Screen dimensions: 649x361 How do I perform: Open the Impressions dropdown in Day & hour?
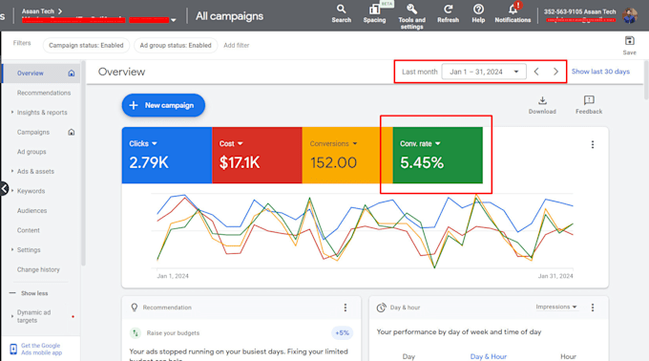556,307
